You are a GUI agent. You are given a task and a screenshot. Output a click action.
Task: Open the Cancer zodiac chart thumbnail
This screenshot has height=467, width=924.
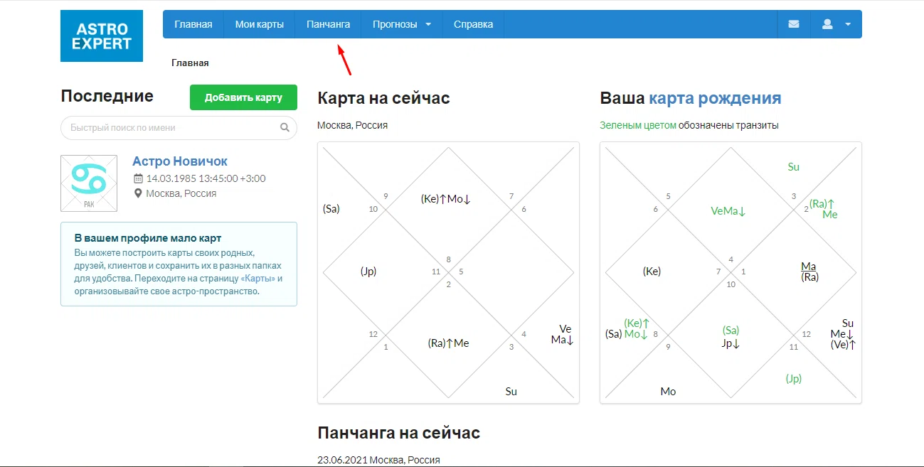tap(89, 183)
